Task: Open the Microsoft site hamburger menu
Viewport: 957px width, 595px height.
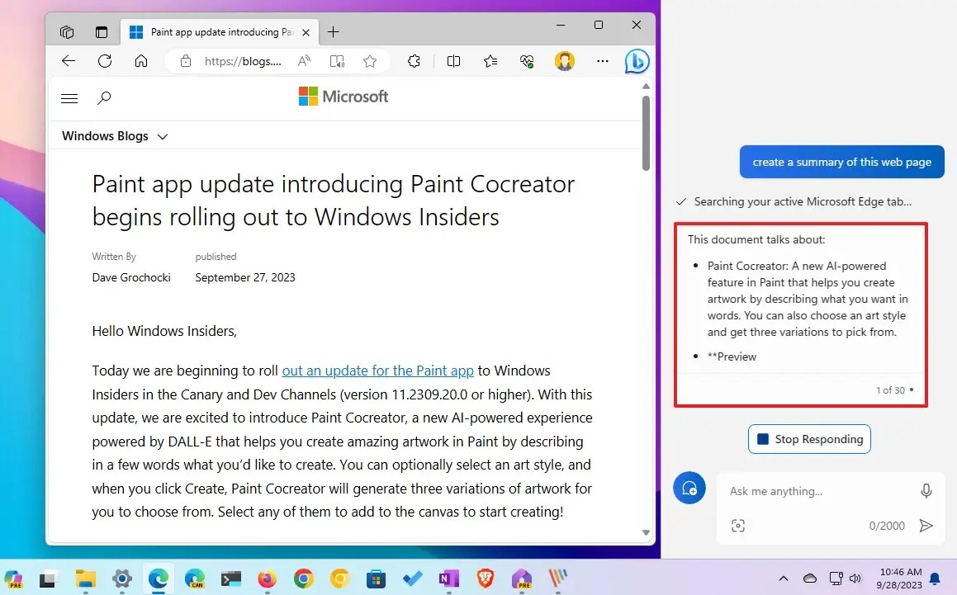Action: (x=69, y=98)
